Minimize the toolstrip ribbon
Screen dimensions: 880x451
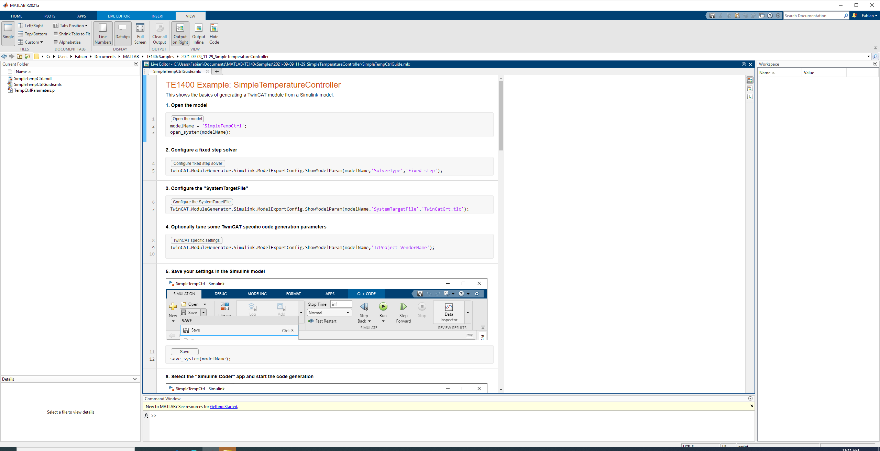click(876, 47)
